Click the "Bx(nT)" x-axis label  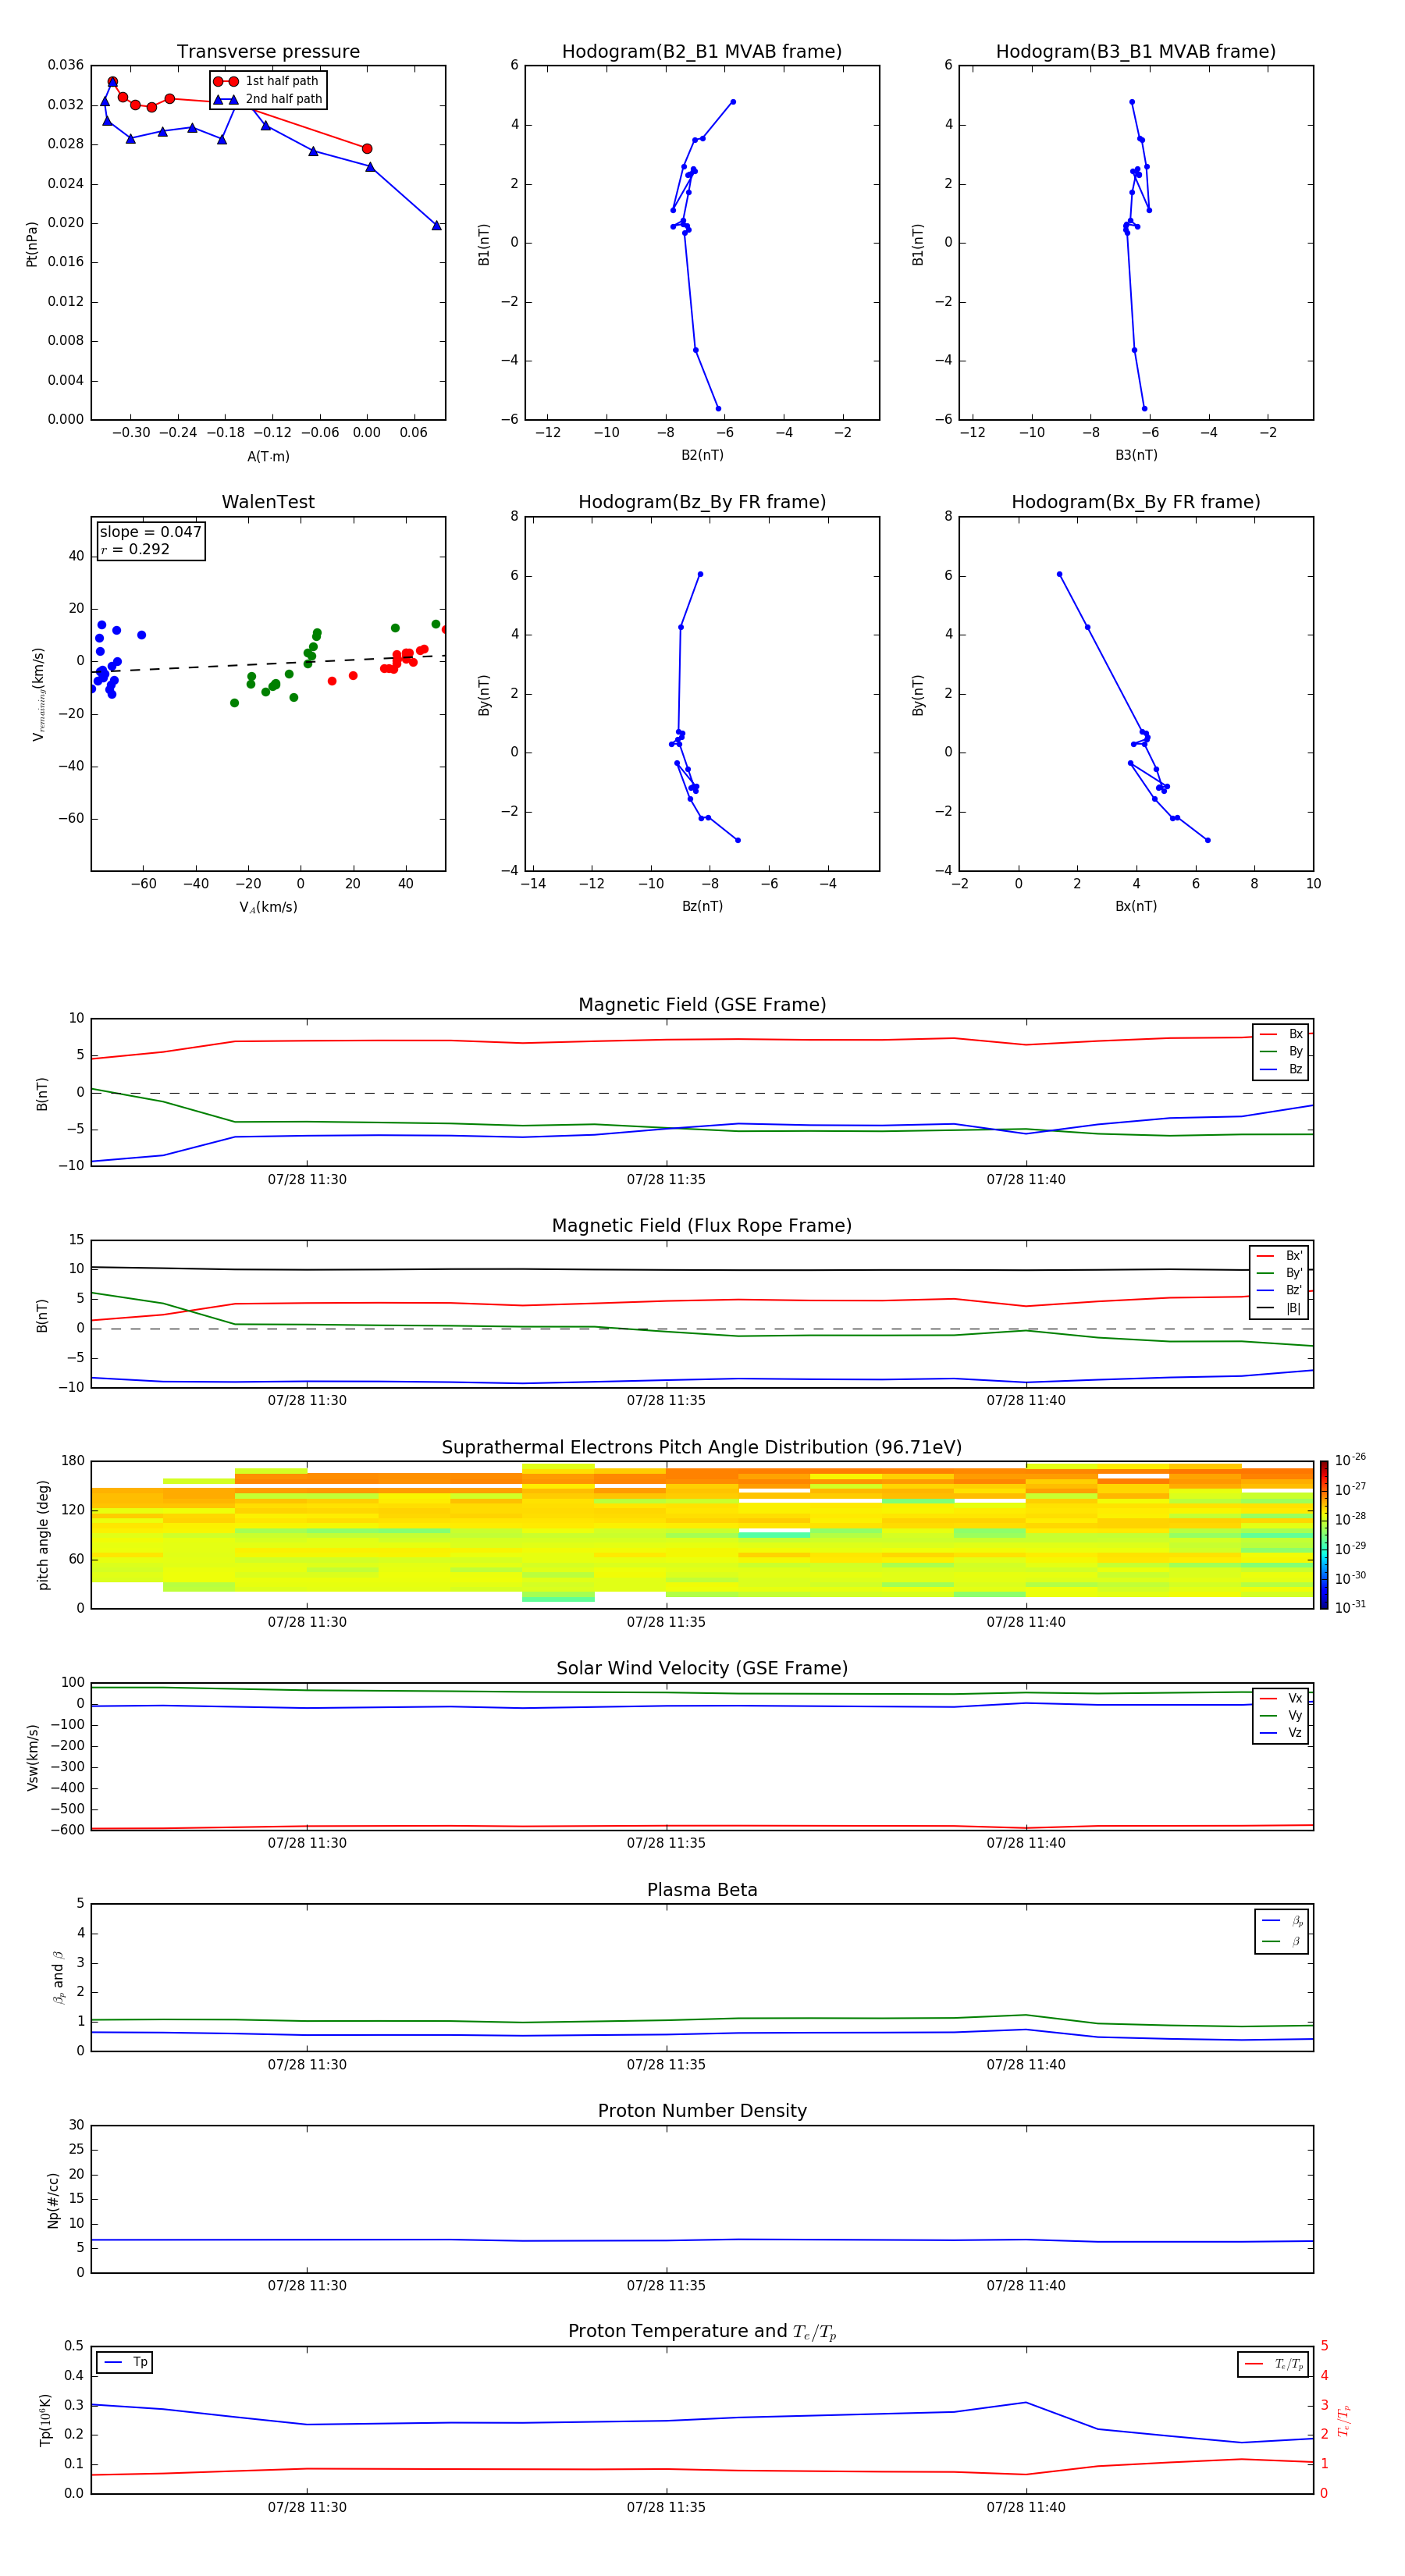pos(1136,906)
